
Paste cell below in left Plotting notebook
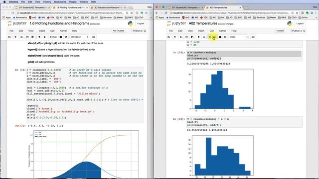click(x=33, y=37)
